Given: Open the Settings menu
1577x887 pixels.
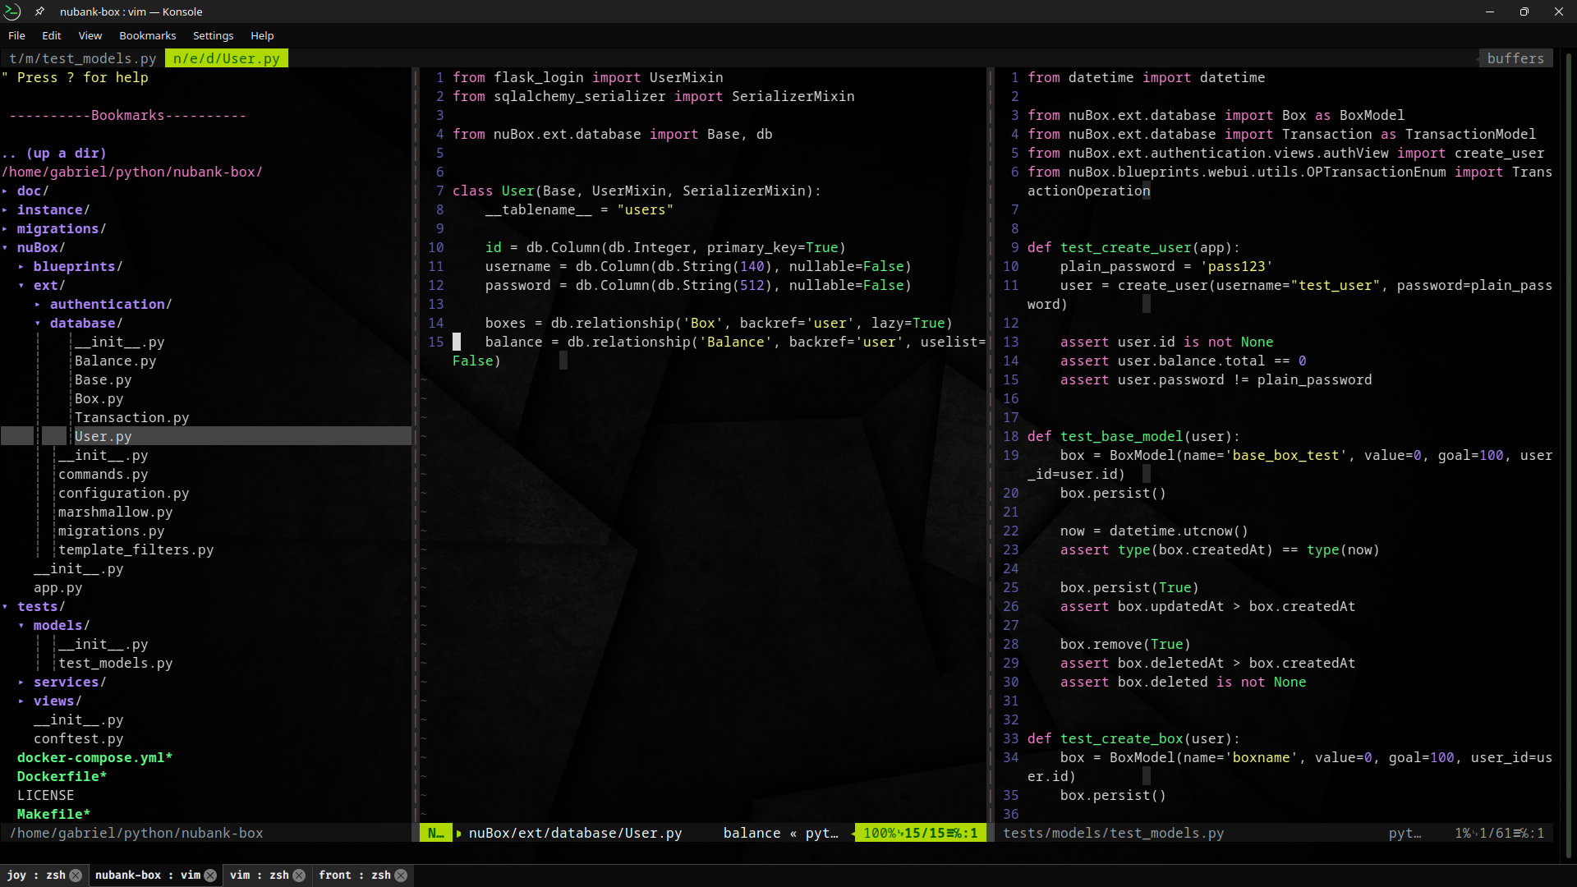Looking at the screenshot, I should [213, 35].
